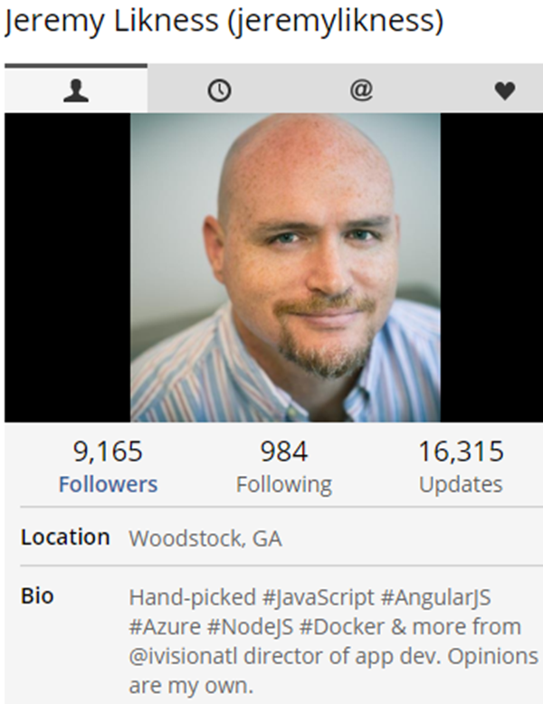Click the Location field label

pyautogui.click(x=65, y=538)
